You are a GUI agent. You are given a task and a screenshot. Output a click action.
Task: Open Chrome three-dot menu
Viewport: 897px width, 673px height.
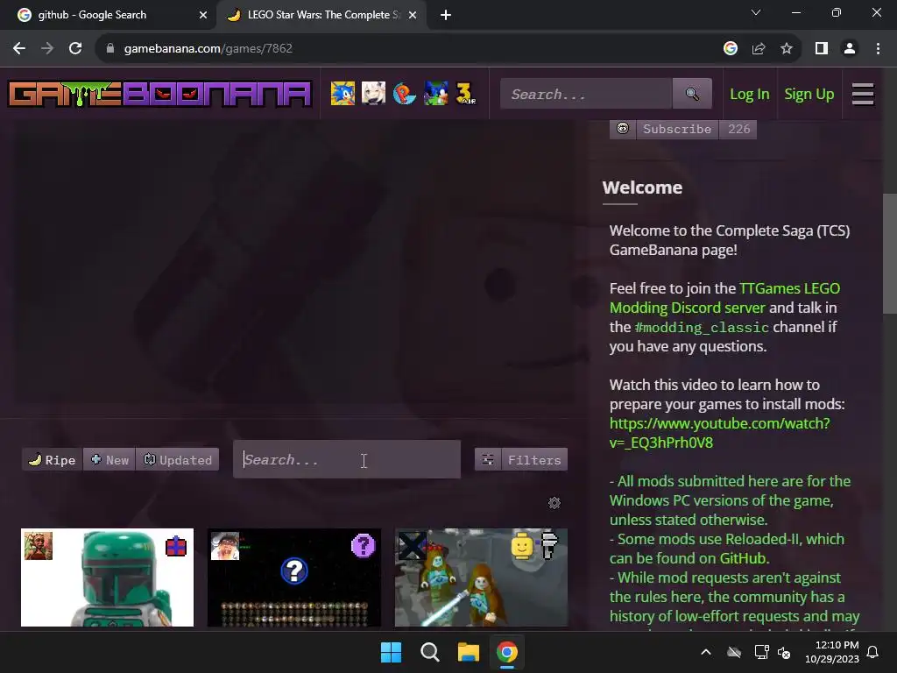pyautogui.click(x=878, y=49)
